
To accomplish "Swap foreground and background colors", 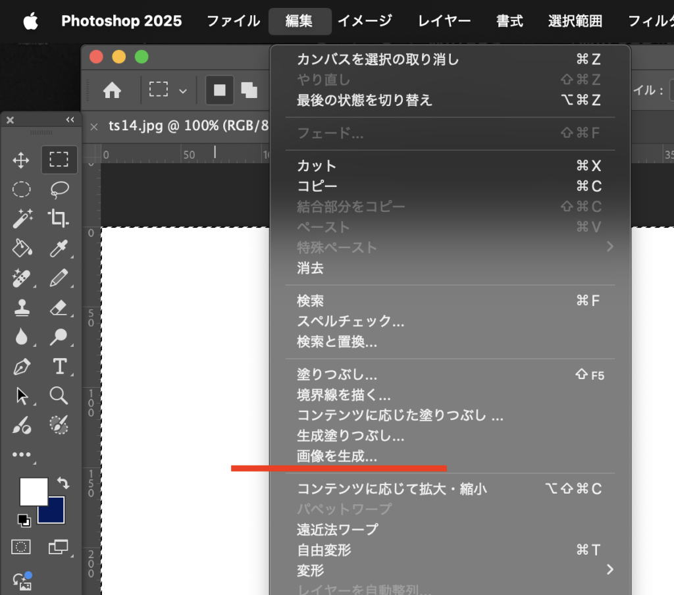I will [64, 483].
